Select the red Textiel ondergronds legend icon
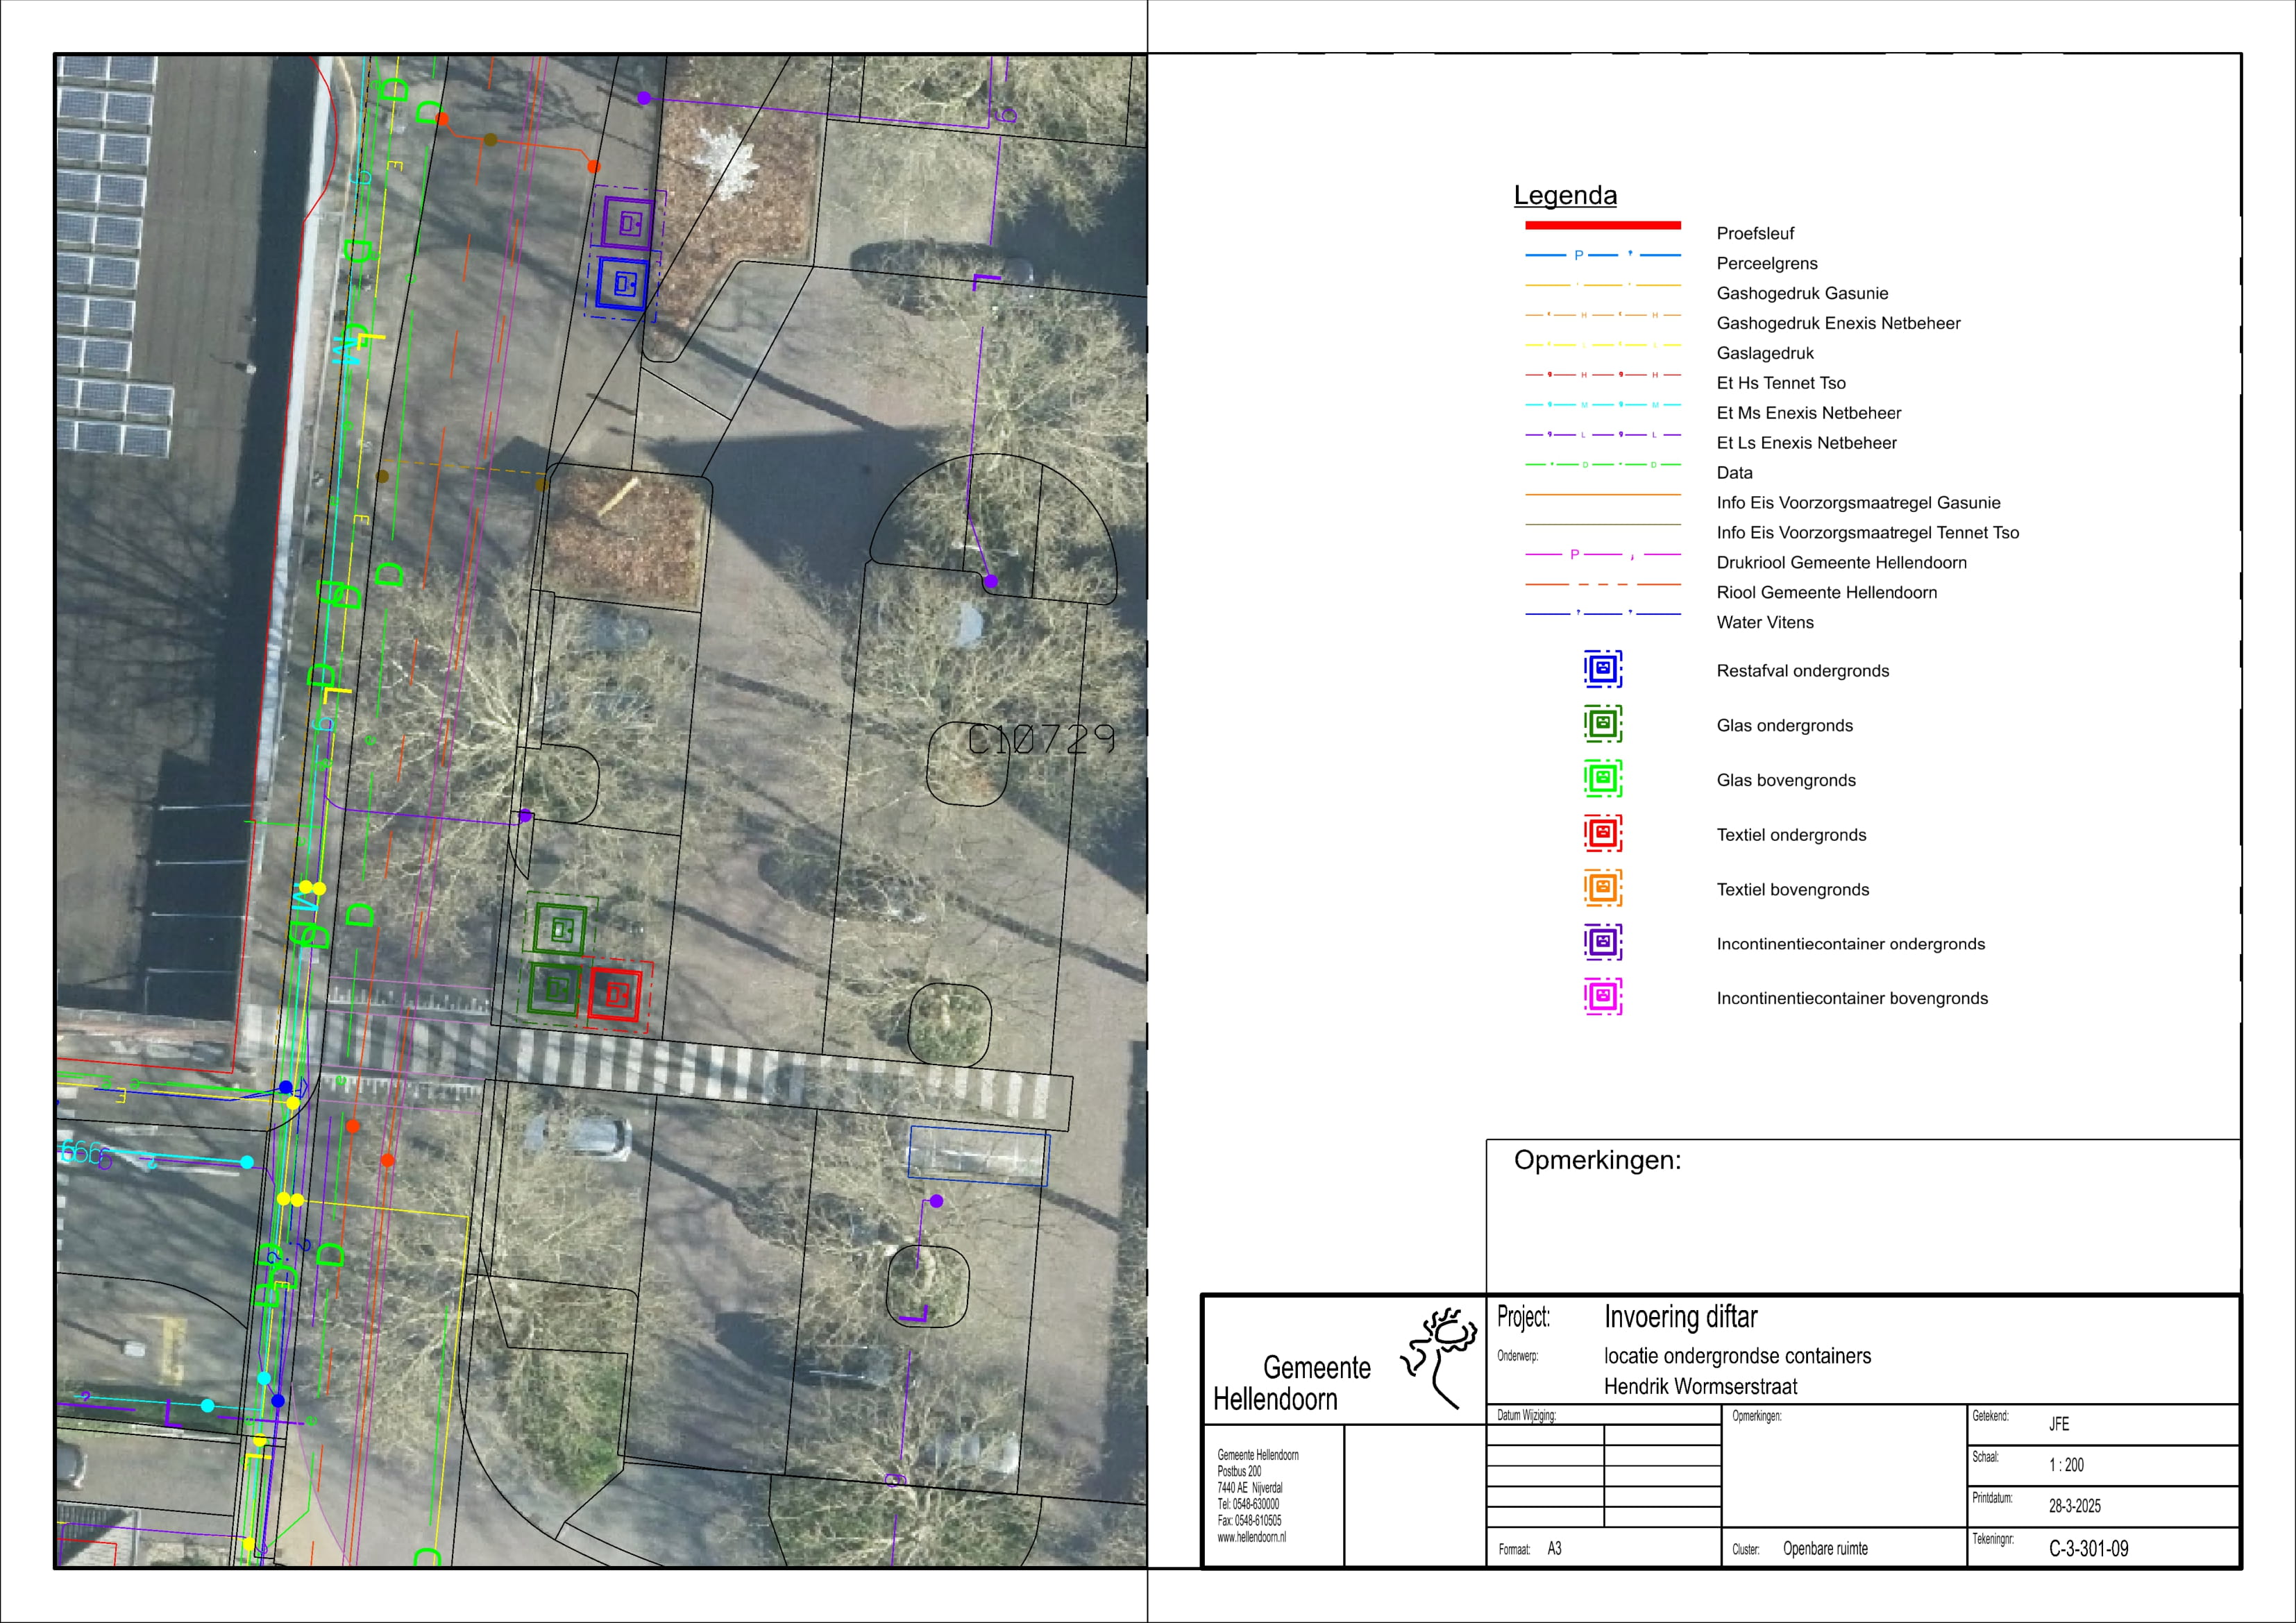2296x1623 pixels. click(x=1602, y=833)
